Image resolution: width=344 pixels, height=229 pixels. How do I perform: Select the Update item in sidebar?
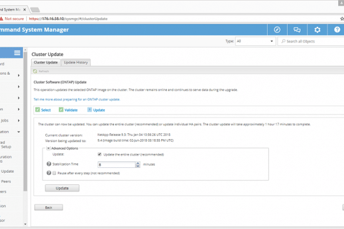(8, 171)
